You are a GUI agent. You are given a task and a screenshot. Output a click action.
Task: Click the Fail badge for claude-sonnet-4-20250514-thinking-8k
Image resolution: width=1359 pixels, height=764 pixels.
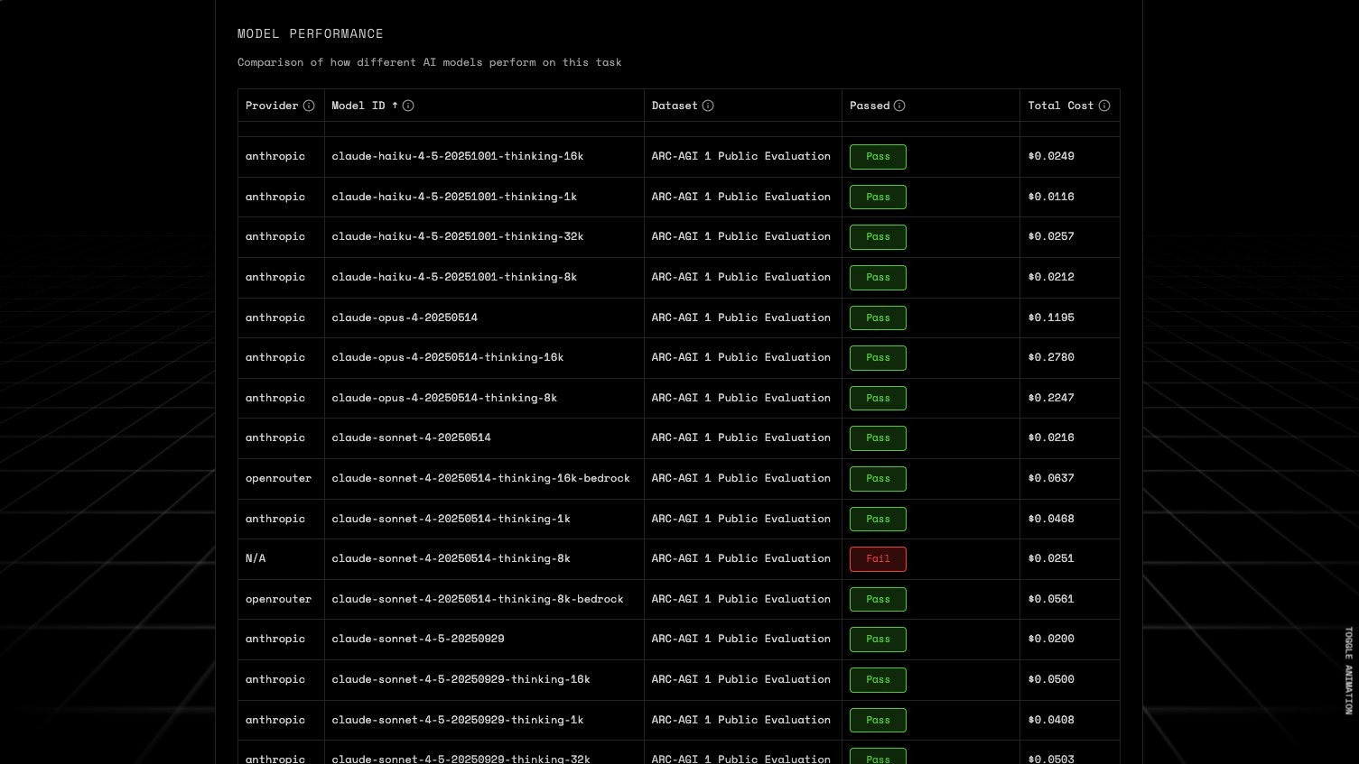(x=878, y=559)
